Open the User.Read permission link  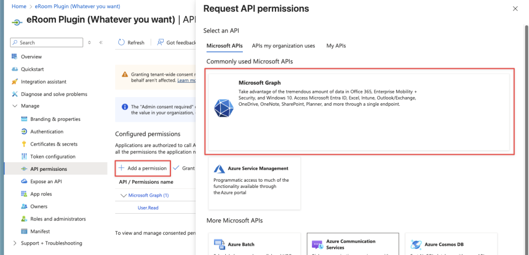148,208
